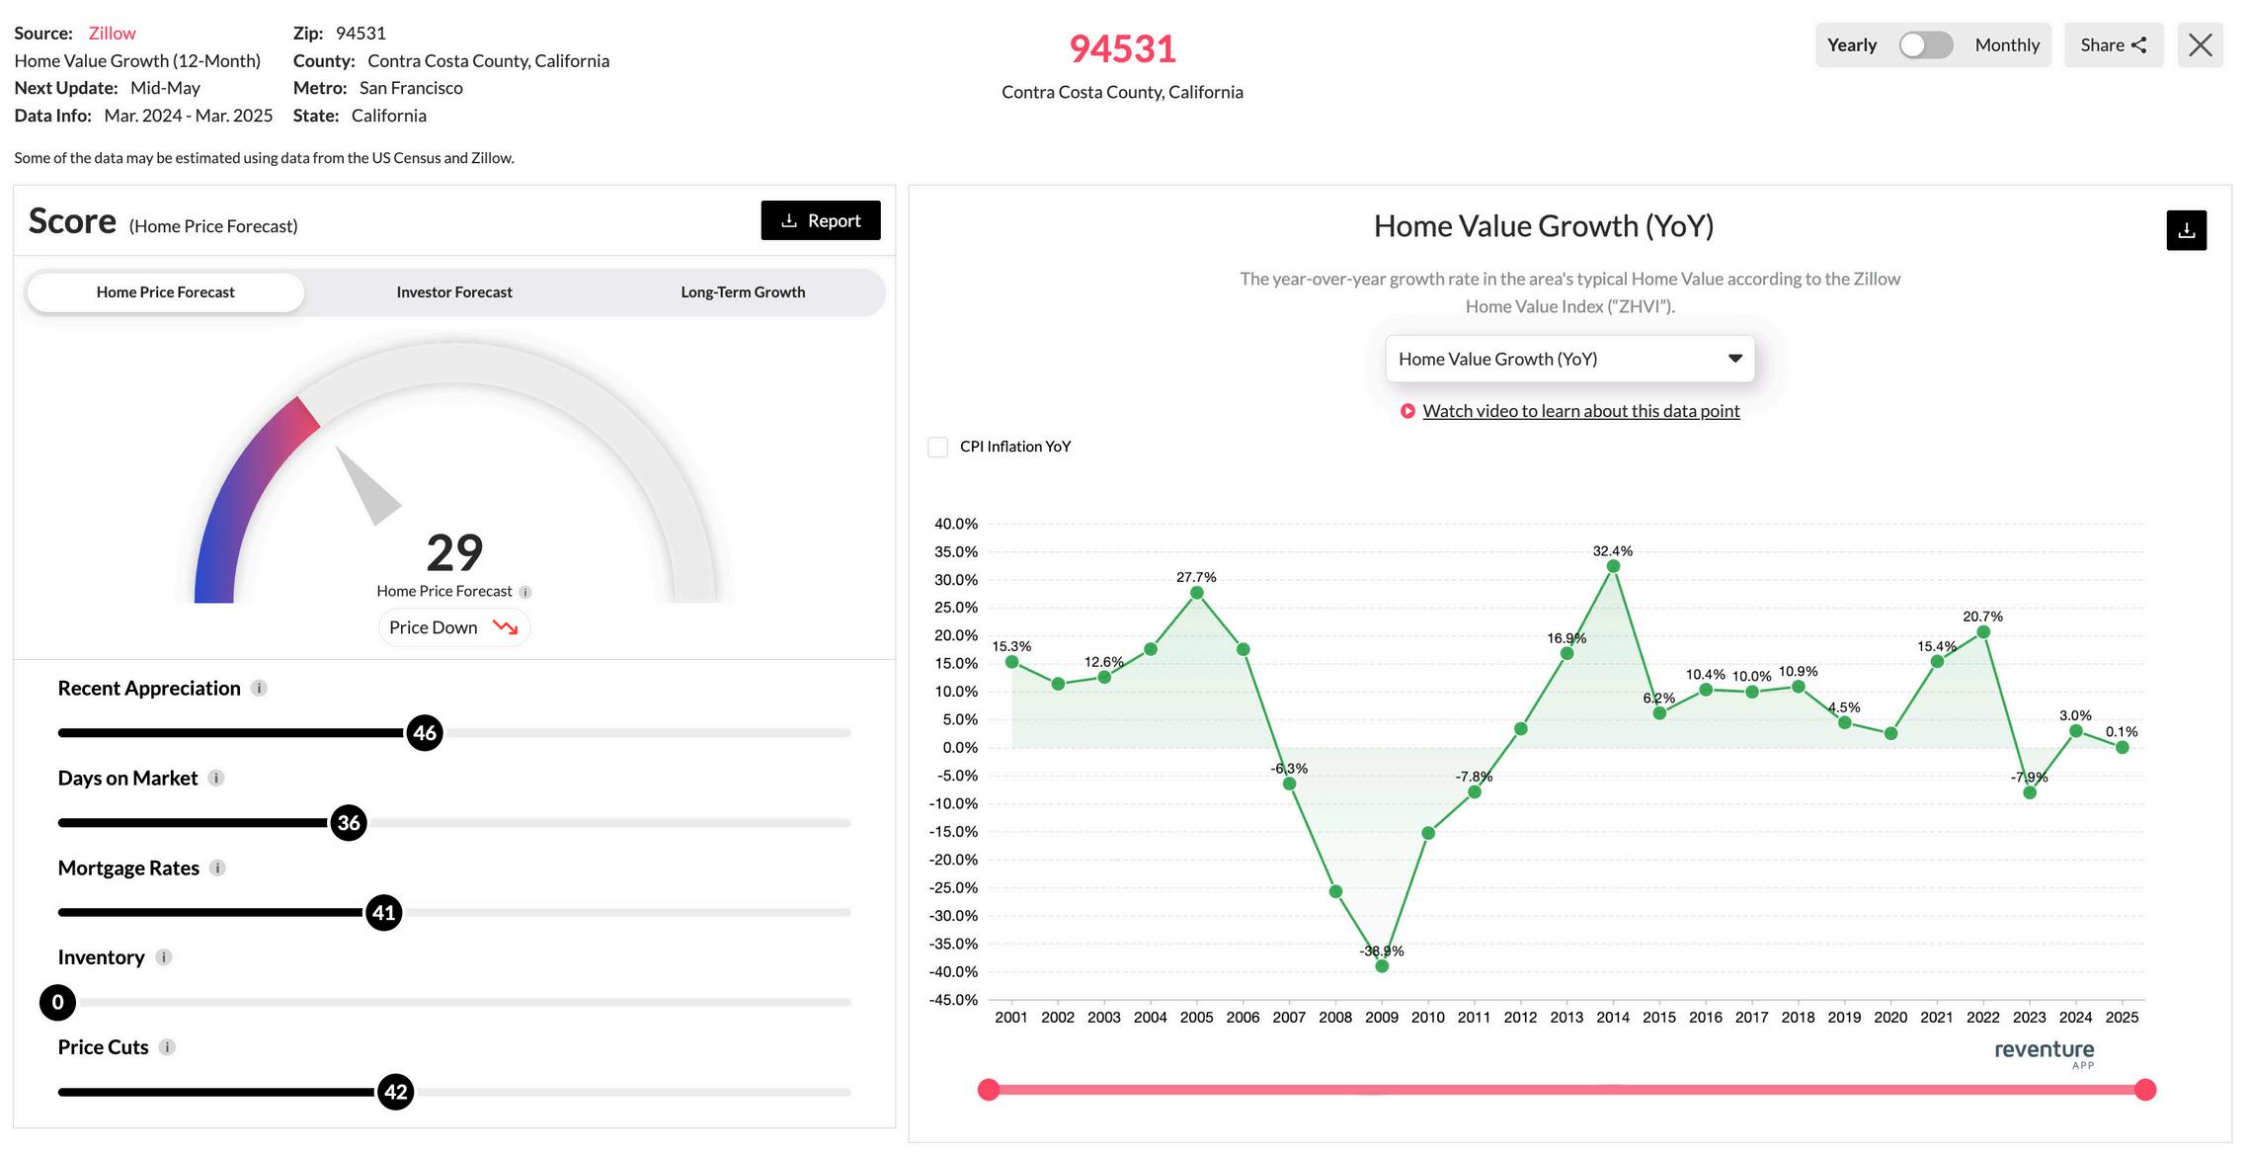Image resolution: width=2247 pixels, height=1158 pixels.
Task: Select the Home Price Forecast tab
Action: coord(166,292)
